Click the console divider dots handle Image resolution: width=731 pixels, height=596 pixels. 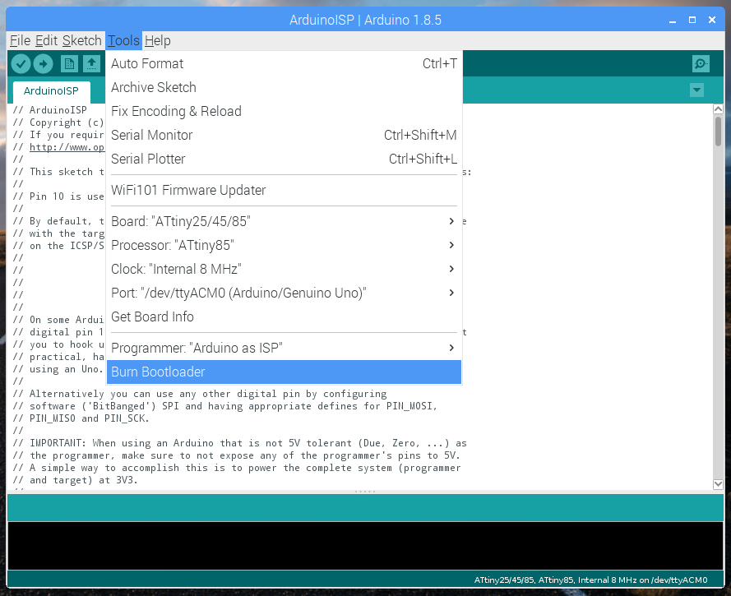pyautogui.click(x=365, y=492)
